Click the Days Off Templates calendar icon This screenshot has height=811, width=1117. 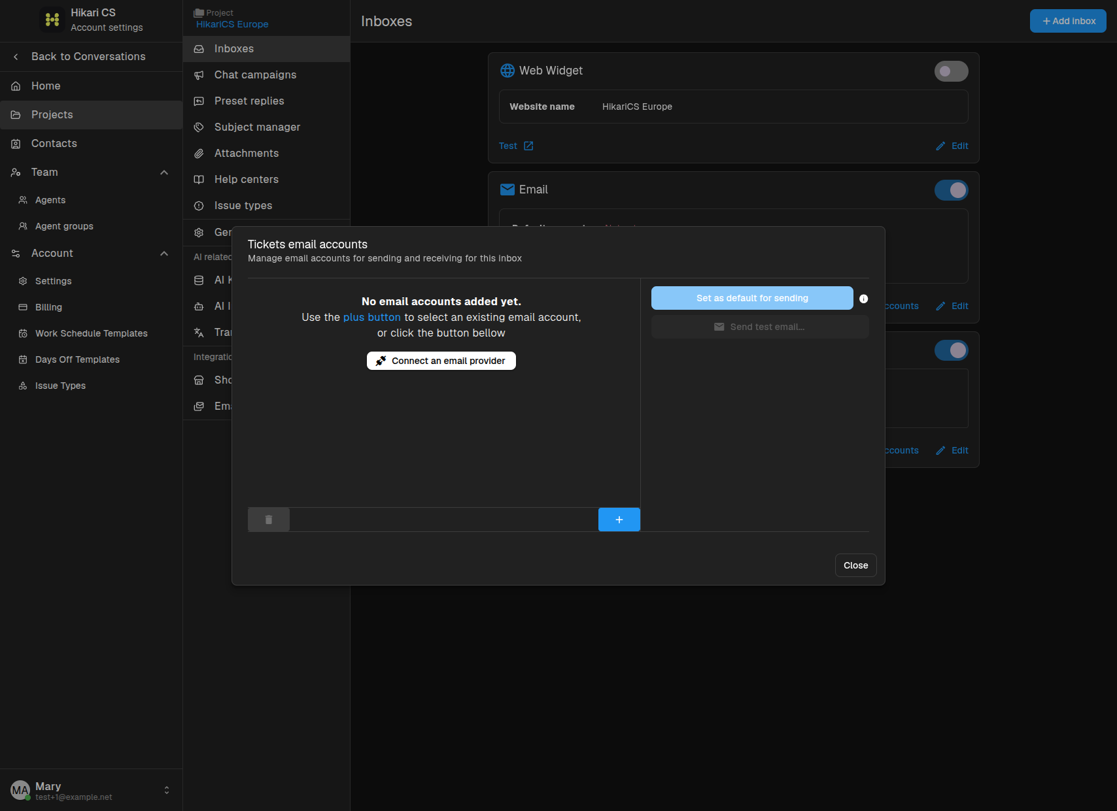23,359
